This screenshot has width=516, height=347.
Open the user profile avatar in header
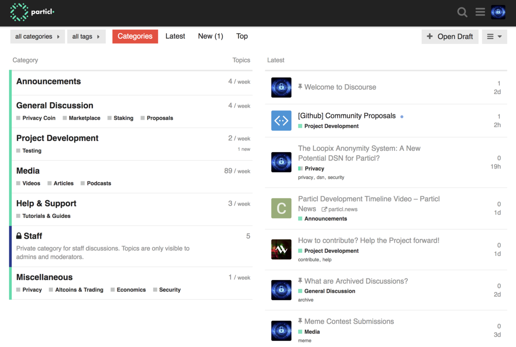pos(498,12)
